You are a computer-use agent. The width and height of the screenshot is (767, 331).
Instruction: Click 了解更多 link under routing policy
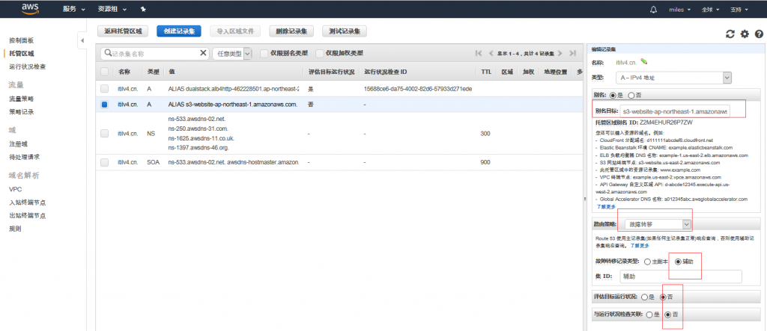639,246
